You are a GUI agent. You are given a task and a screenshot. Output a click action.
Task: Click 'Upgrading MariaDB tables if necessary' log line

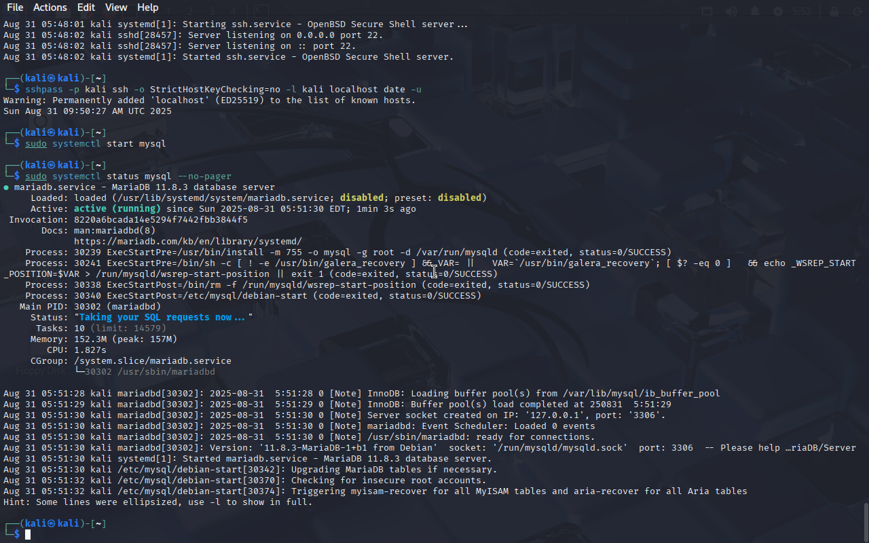pos(251,470)
